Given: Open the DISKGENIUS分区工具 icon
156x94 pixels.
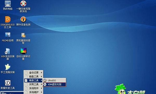Looking at the screenshot, I should pos(8,19).
